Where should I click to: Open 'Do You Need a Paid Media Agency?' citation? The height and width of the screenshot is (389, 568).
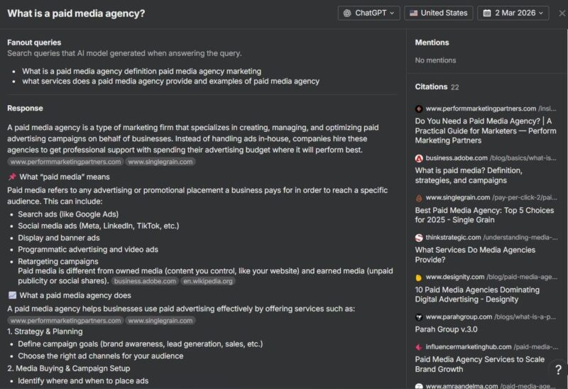pos(486,131)
